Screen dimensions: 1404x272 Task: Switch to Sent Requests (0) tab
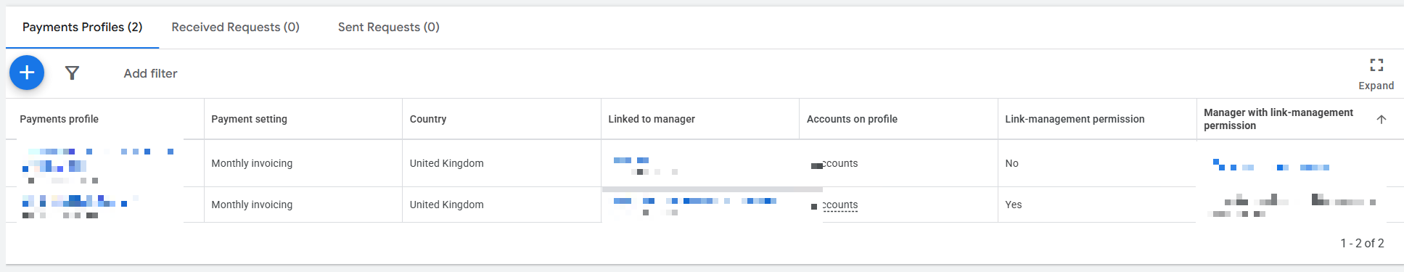pyautogui.click(x=389, y=27)
